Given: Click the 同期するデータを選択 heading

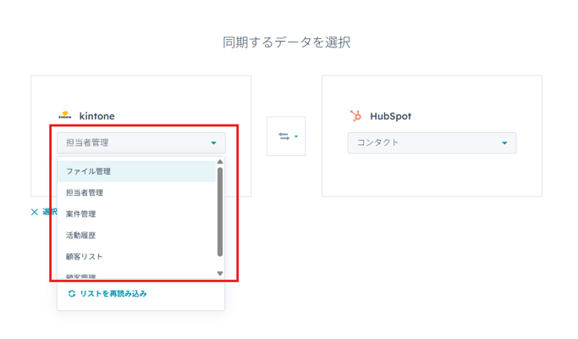Looking at the screenshot, I should point(286,42).
